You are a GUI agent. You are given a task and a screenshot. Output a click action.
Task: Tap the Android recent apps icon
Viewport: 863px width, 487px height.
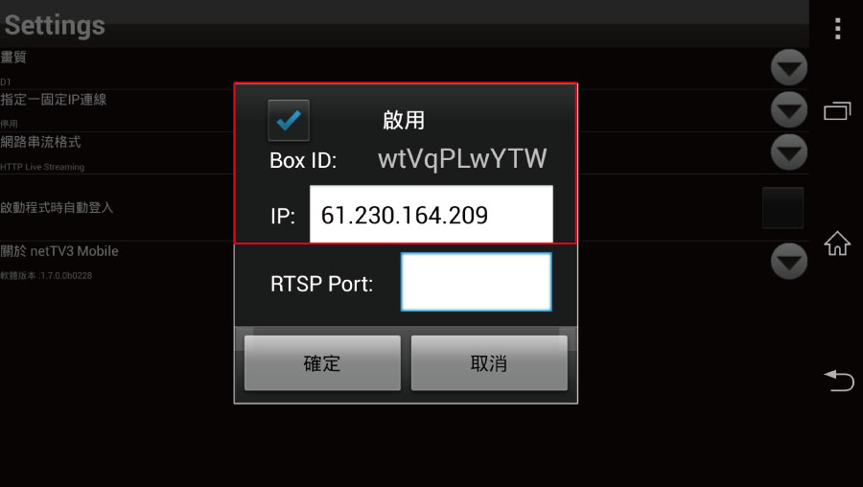837,111
